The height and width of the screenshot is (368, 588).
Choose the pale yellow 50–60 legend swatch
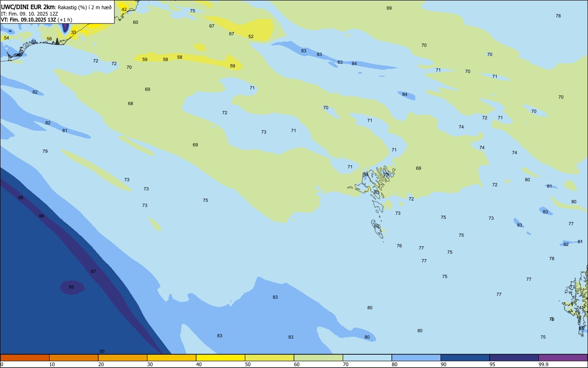269,357
